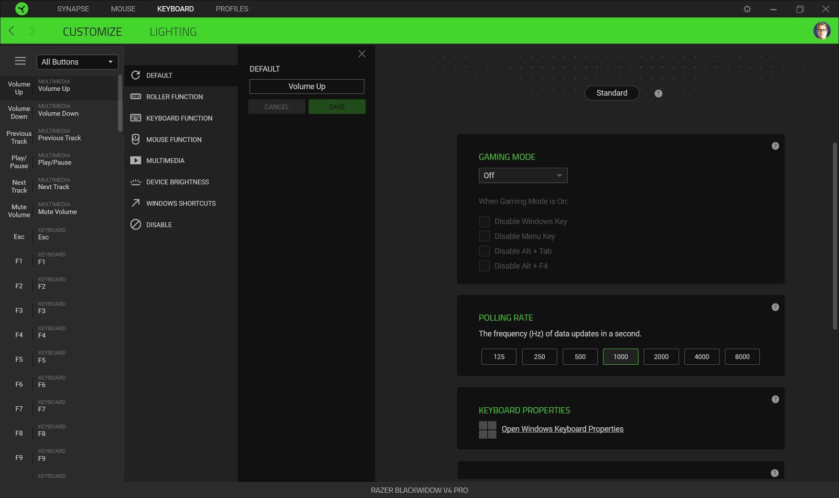Switch to the Lighting subtab
The width and height of the screenshot is (839, 498).
(173, 31)
